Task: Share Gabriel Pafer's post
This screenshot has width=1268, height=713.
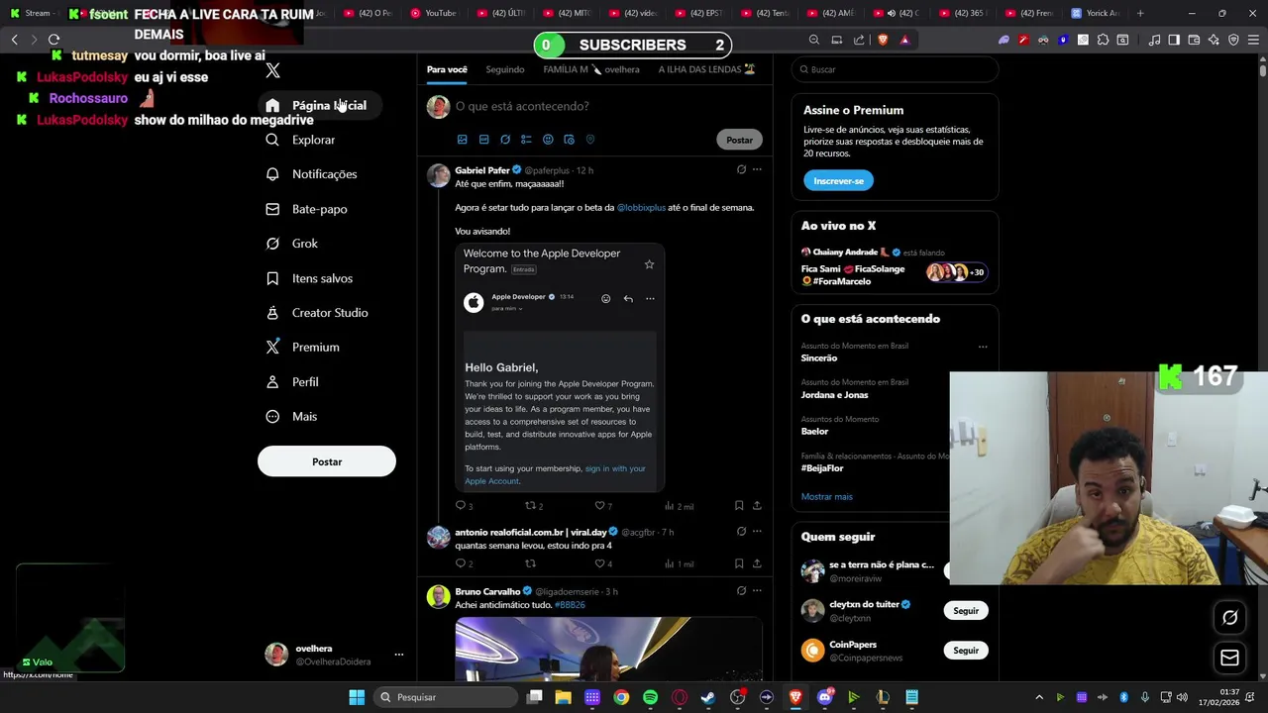Action: 757,506
